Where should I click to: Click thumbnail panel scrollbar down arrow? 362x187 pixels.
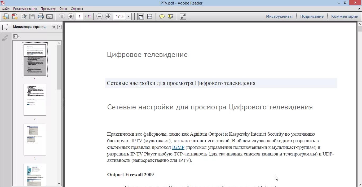tap(59, 184)
